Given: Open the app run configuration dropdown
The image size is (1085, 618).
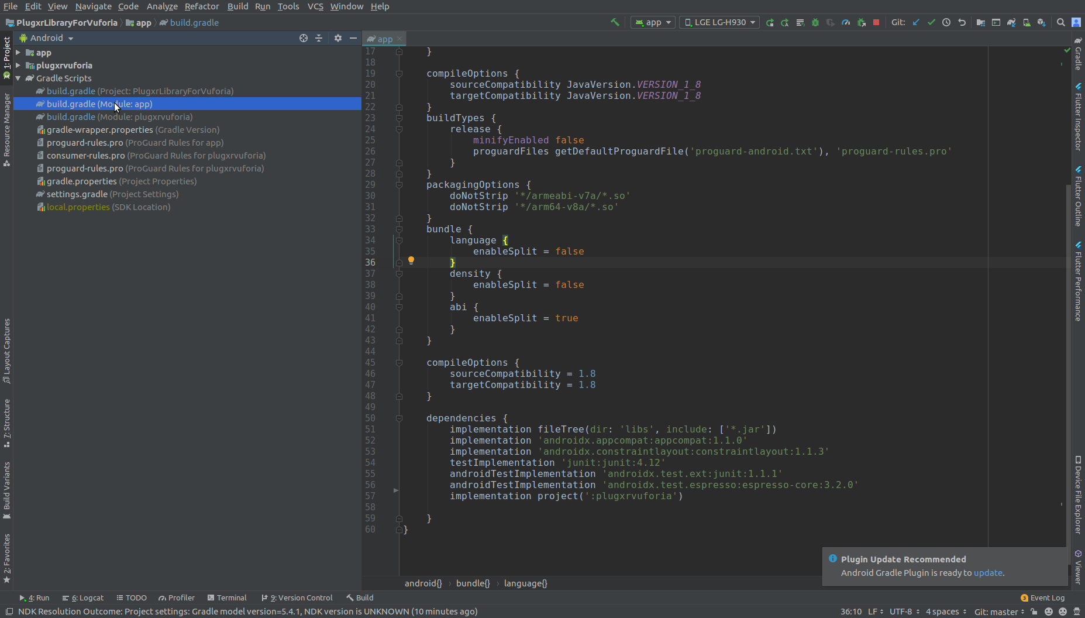Looking at the screenshot, I should point(653,22).
